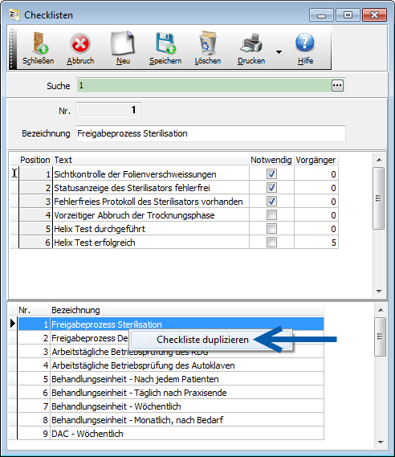Select row 'Behandlungseinheit - Monatlich, nach Bedarf'
The height and width of the screenshot is (457, 395).
[x=171, y=420]
